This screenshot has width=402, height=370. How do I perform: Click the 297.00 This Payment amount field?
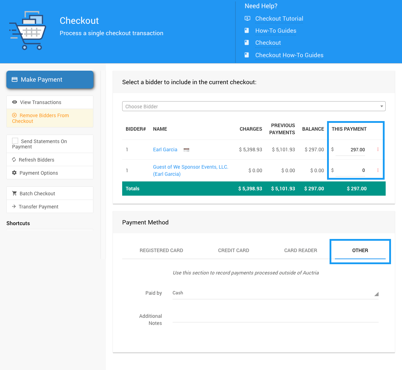pyautogui.click(x=350, y=150)
